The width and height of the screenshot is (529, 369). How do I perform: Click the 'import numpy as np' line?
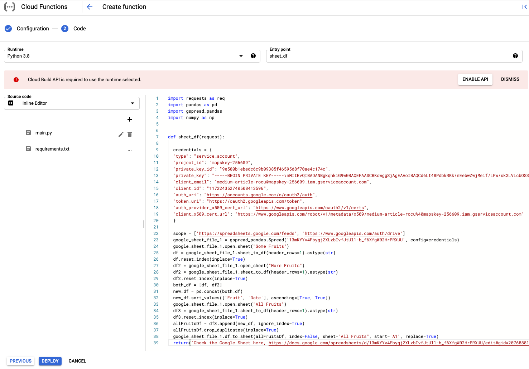click(x=191, y=118)
